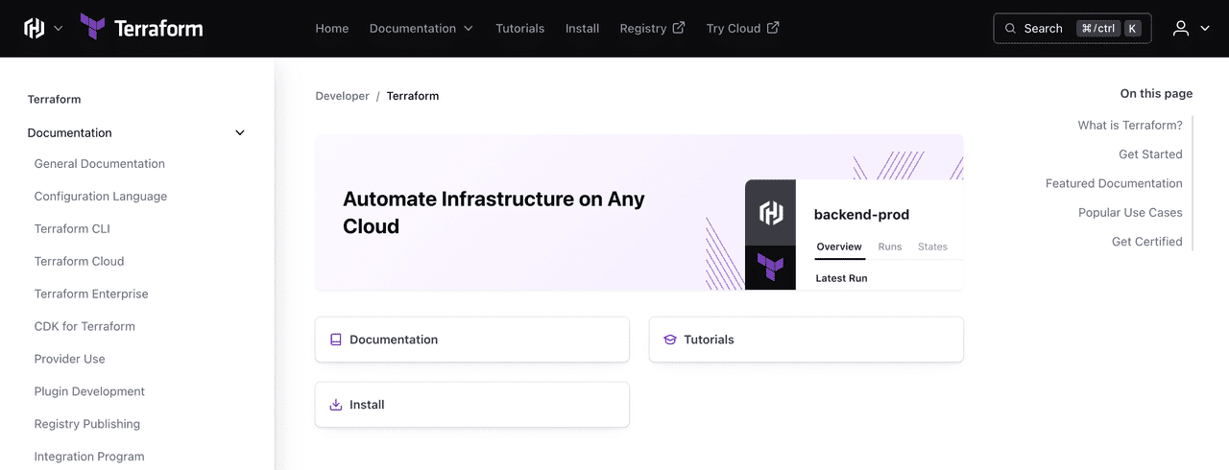The width and height of the screenshot is (1229, 470).
Task: Click the magnifier icon in Search box
Action: pyautogui.click(x=1010, y=29)
